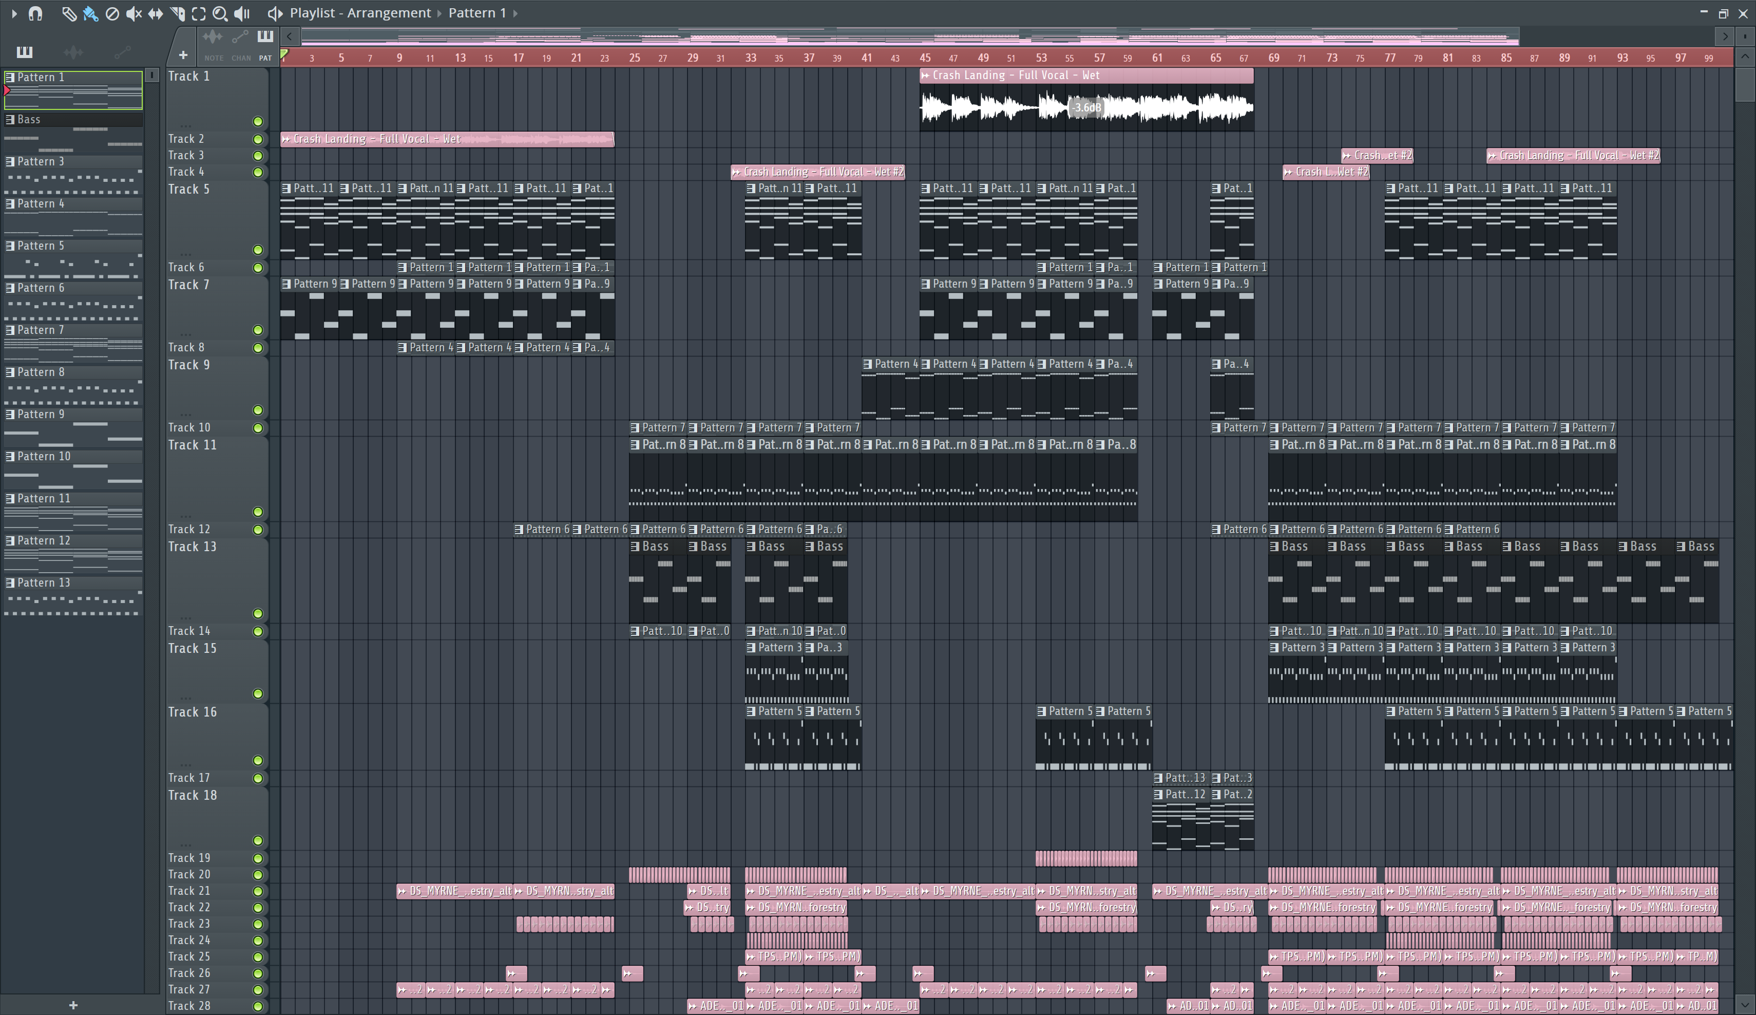This screenshot has width=1756, height=1015.
Task: Click the playhead marker at bar 1
Action: click(x=284, y=54)
